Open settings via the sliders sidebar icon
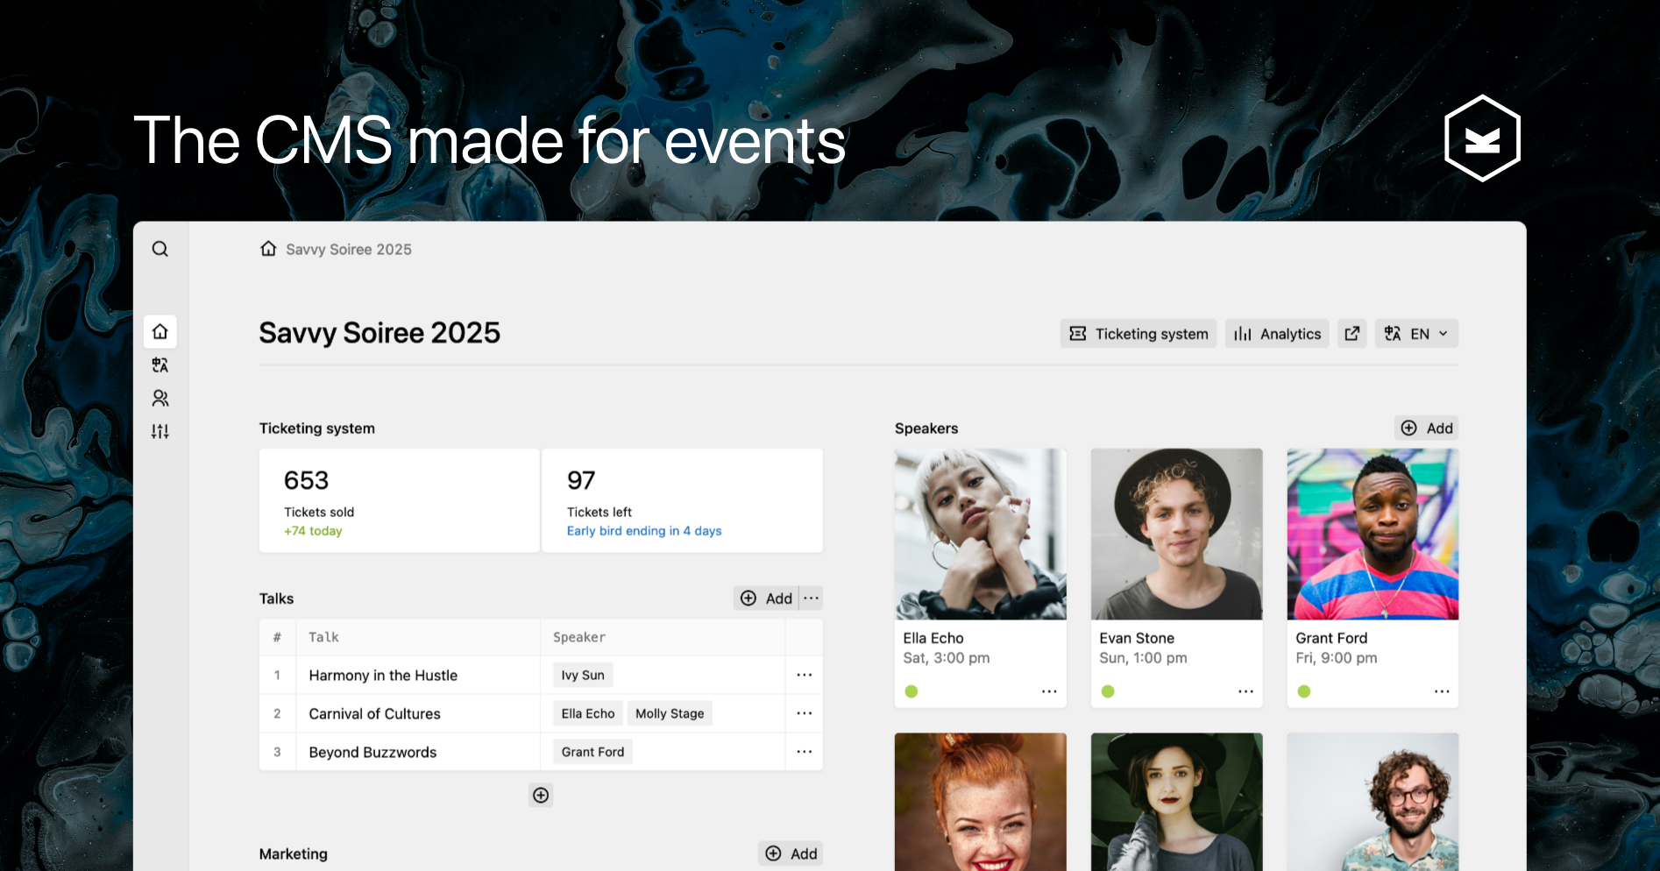 click(160, 430)
